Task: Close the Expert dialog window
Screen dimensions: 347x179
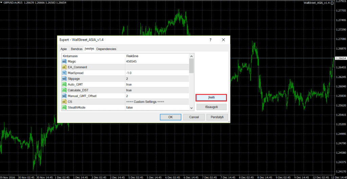Action: click(x=223, y=40)
